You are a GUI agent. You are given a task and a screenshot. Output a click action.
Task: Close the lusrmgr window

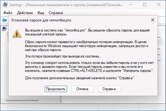coord(159,5)
